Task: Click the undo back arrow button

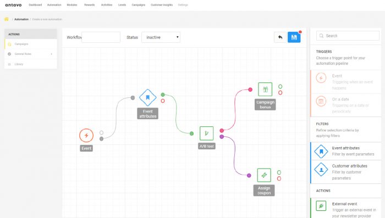Action: [280, 37]
